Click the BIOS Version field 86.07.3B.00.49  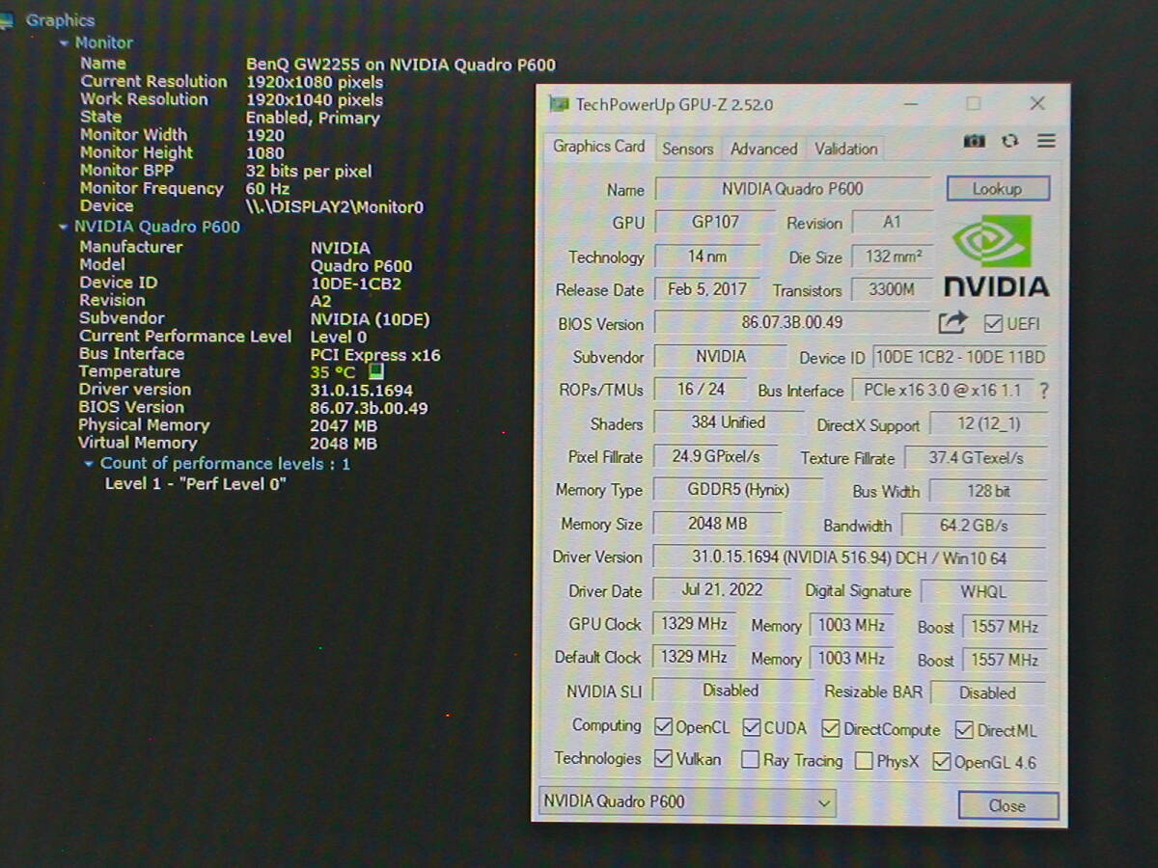point(792,322)
